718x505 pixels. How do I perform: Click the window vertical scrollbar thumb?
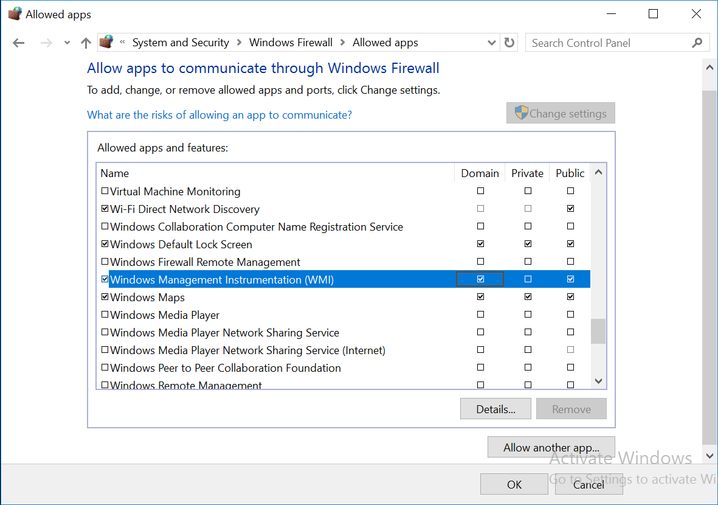pyautogui.click(x=709, y=268)
